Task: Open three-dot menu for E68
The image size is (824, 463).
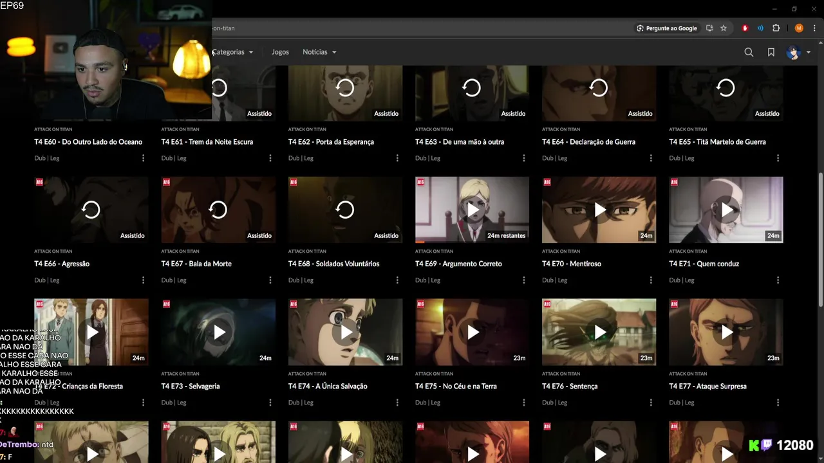Action: coord(397,280)
